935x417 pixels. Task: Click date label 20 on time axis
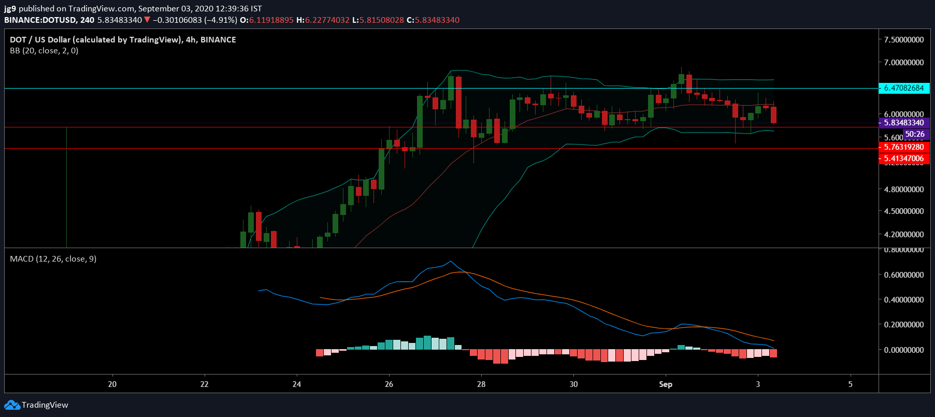[x=112, y=384]
